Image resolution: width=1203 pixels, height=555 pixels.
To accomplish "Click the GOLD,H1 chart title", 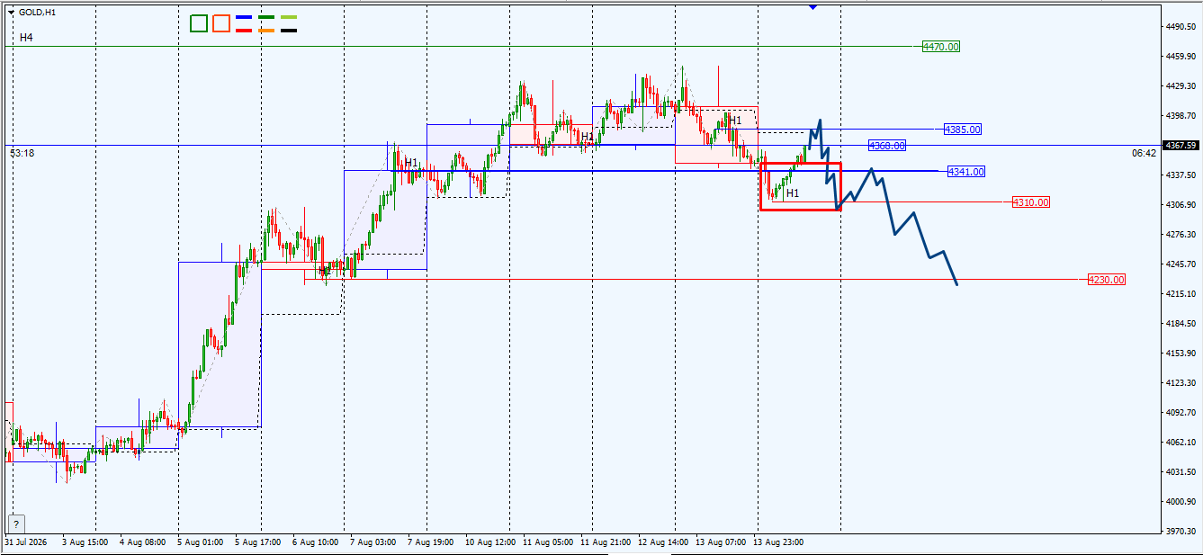I will coord(38,12).
